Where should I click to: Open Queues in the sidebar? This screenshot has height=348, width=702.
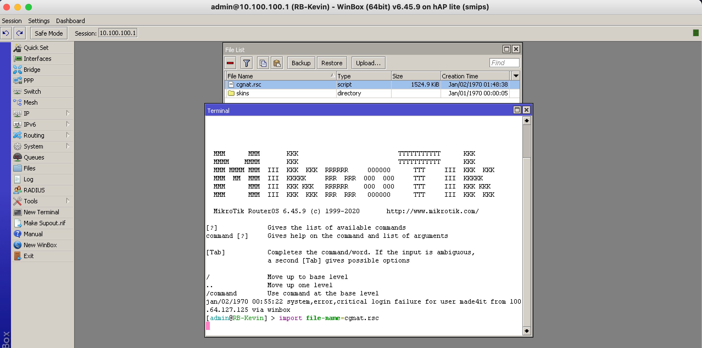[43, 157]
